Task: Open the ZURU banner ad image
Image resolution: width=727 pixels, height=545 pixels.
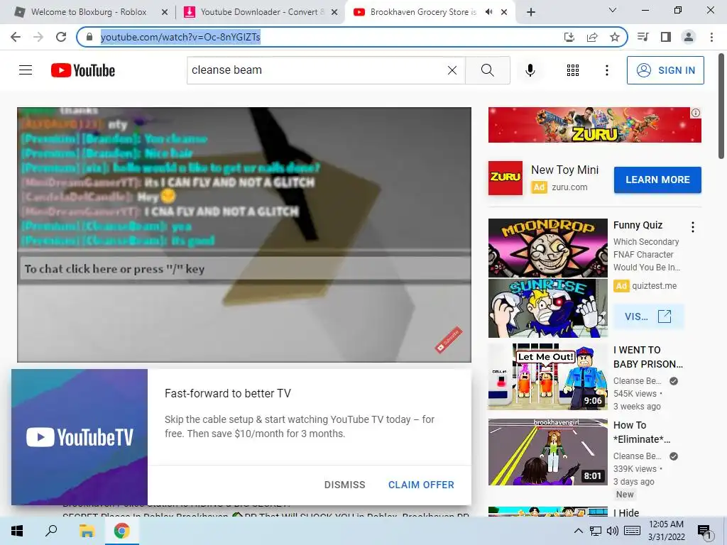Action: click(594, 125)
